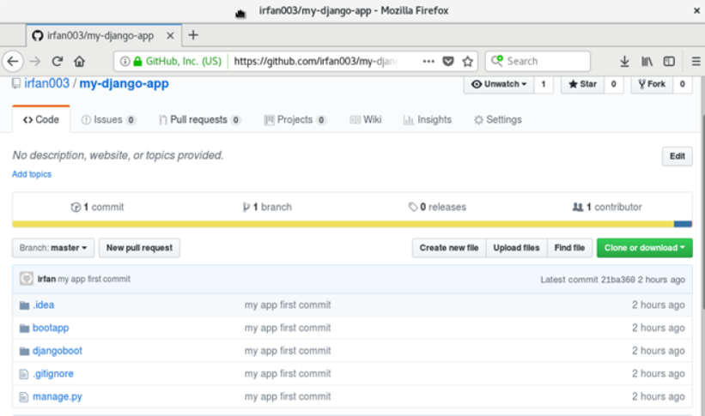Click Find file button

[x=569, y=248]
